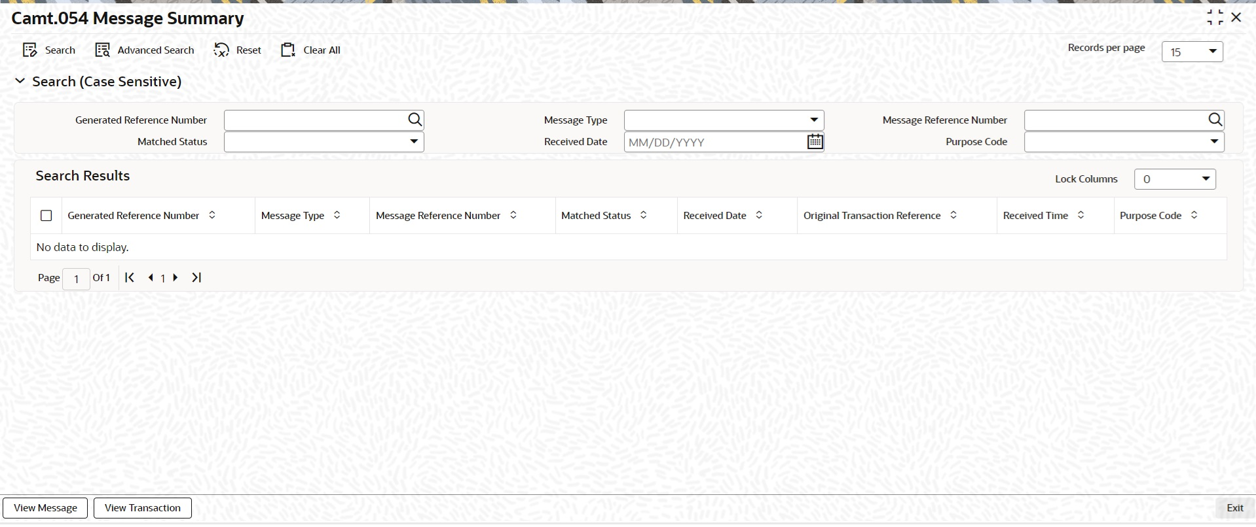Click the View Message button
1256x527 pixels.
point(45,508)
